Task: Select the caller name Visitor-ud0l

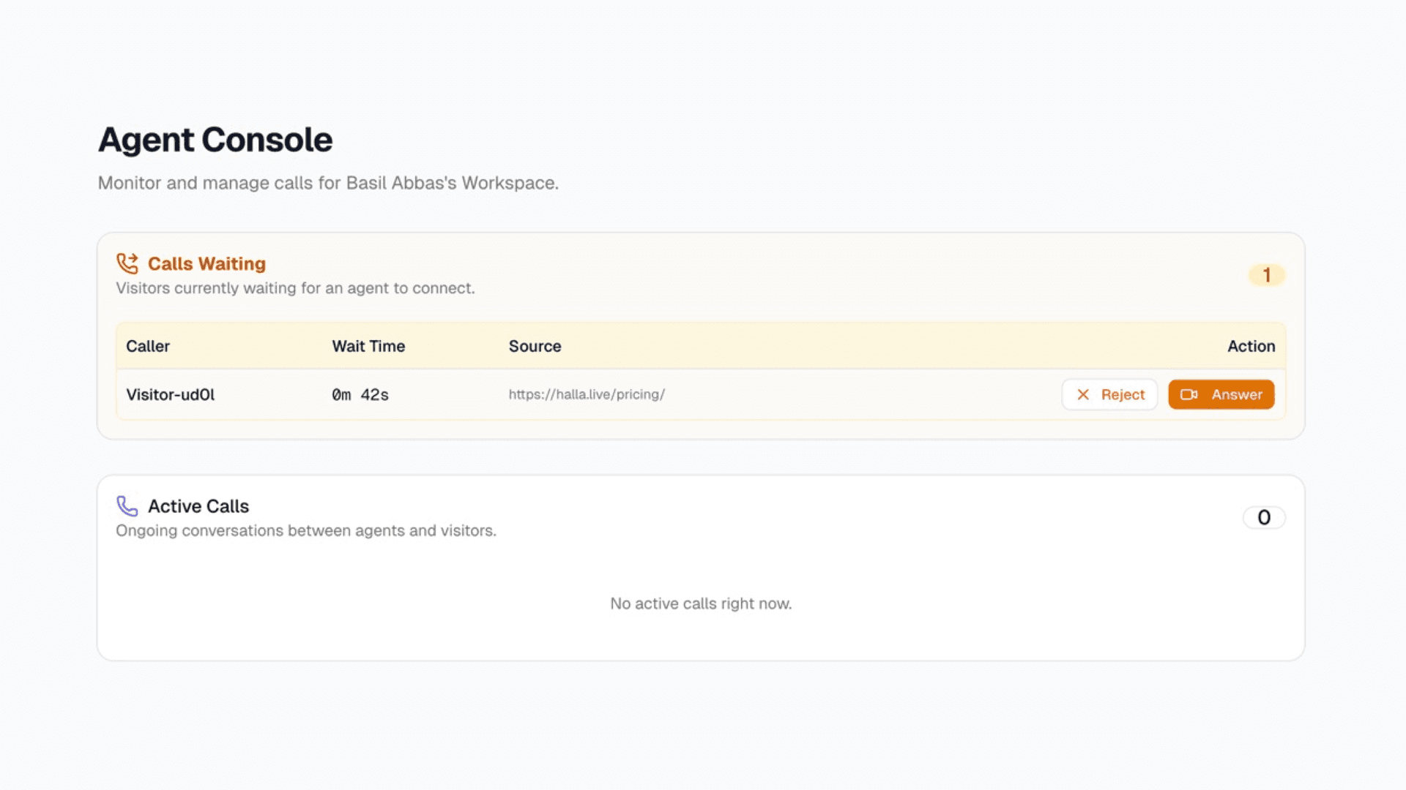Action: 171,394
